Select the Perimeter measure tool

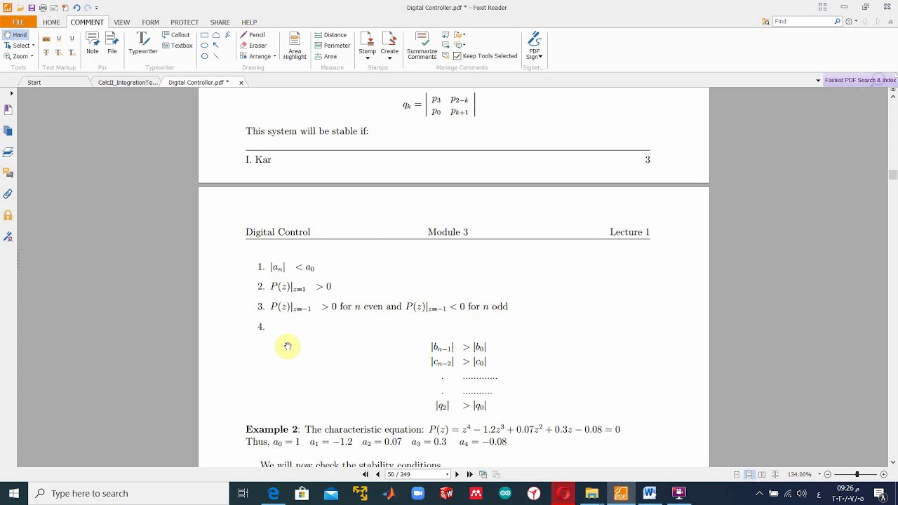coord(333,46)
